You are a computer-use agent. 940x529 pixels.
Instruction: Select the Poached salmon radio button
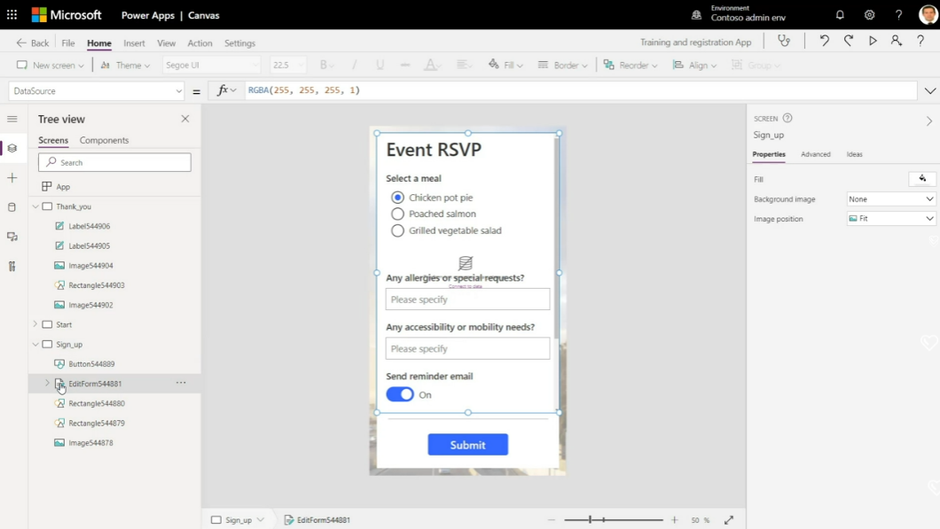pos(397,214)
